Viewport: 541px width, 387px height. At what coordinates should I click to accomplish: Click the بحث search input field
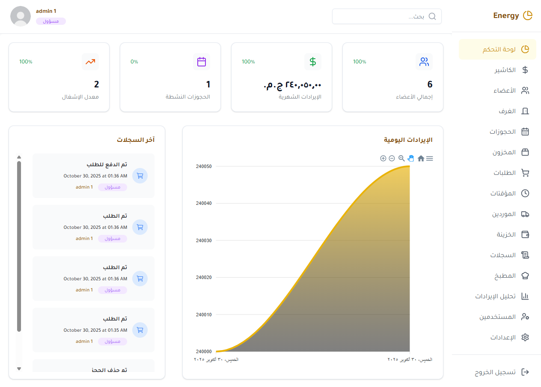click(x=381, y=16)
